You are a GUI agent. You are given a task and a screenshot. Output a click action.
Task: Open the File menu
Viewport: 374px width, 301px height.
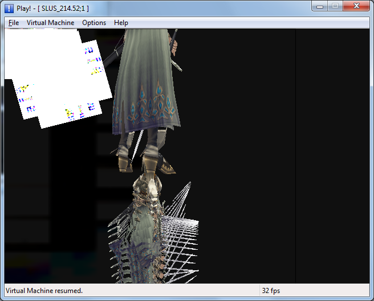click(x=14, y=23)
